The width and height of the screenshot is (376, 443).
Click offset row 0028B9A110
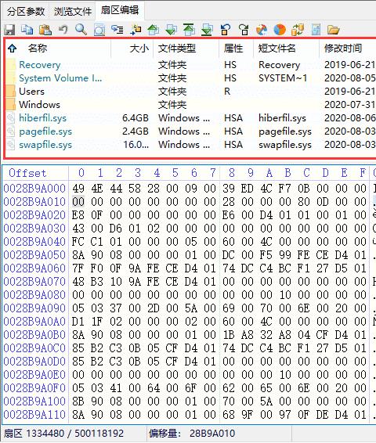(x=34, y=415)
